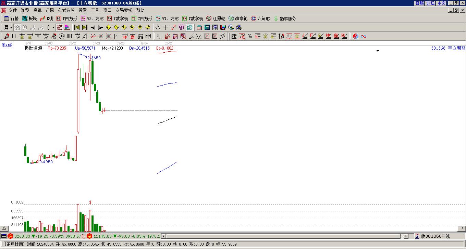466x249 pixels.
Task: Click the colorful flag icon
Action: click(67, 27)
